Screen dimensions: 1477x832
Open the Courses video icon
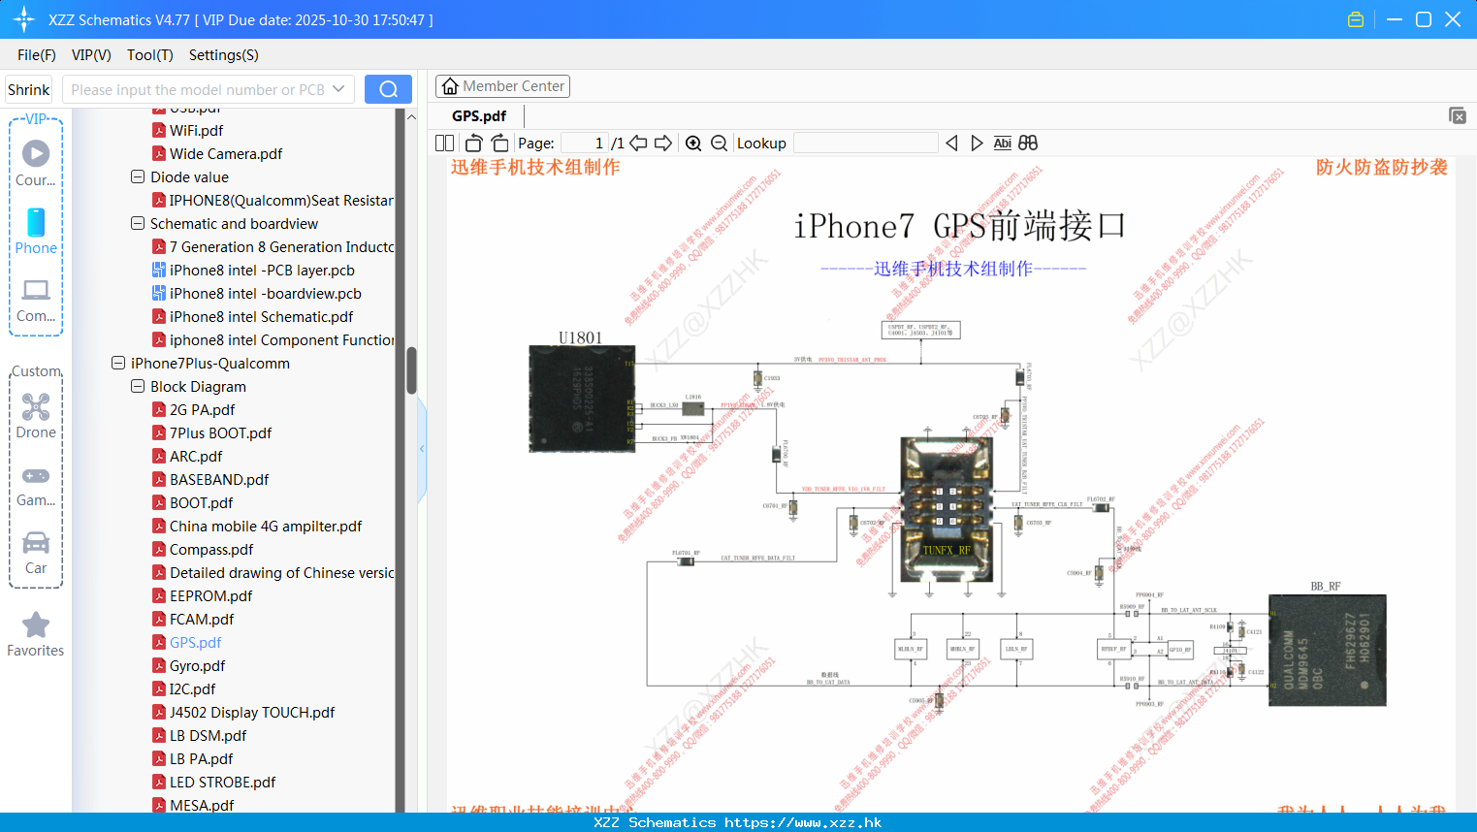36,154
